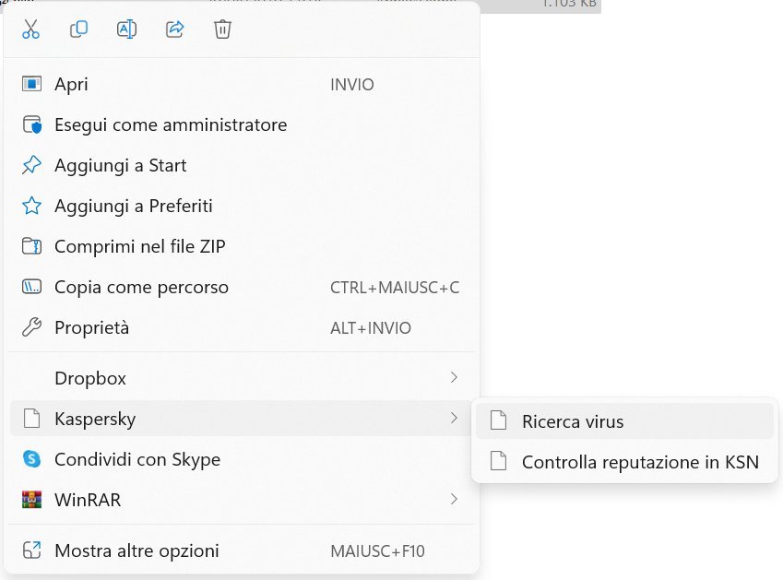
Task: Choose Comprimi nel file ZIP
Action: point(140,246)
